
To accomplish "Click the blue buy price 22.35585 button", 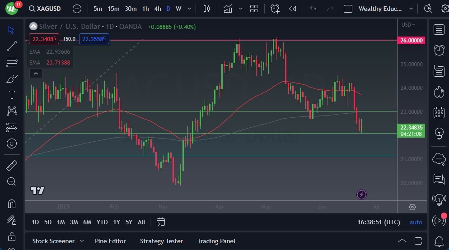I will click(x=94, y=39).
